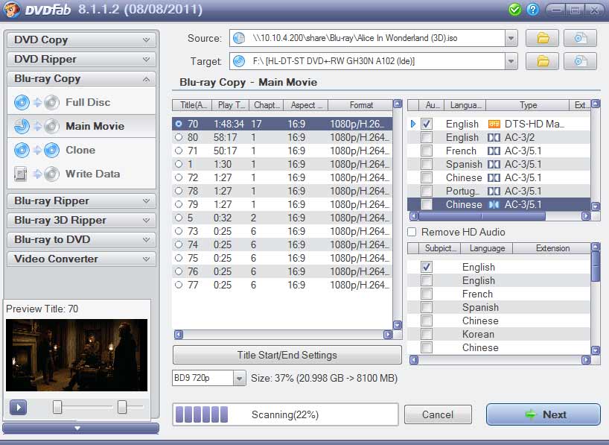Sort titles by Format column header
Screen dimensions: 609x445
(361, 105)
